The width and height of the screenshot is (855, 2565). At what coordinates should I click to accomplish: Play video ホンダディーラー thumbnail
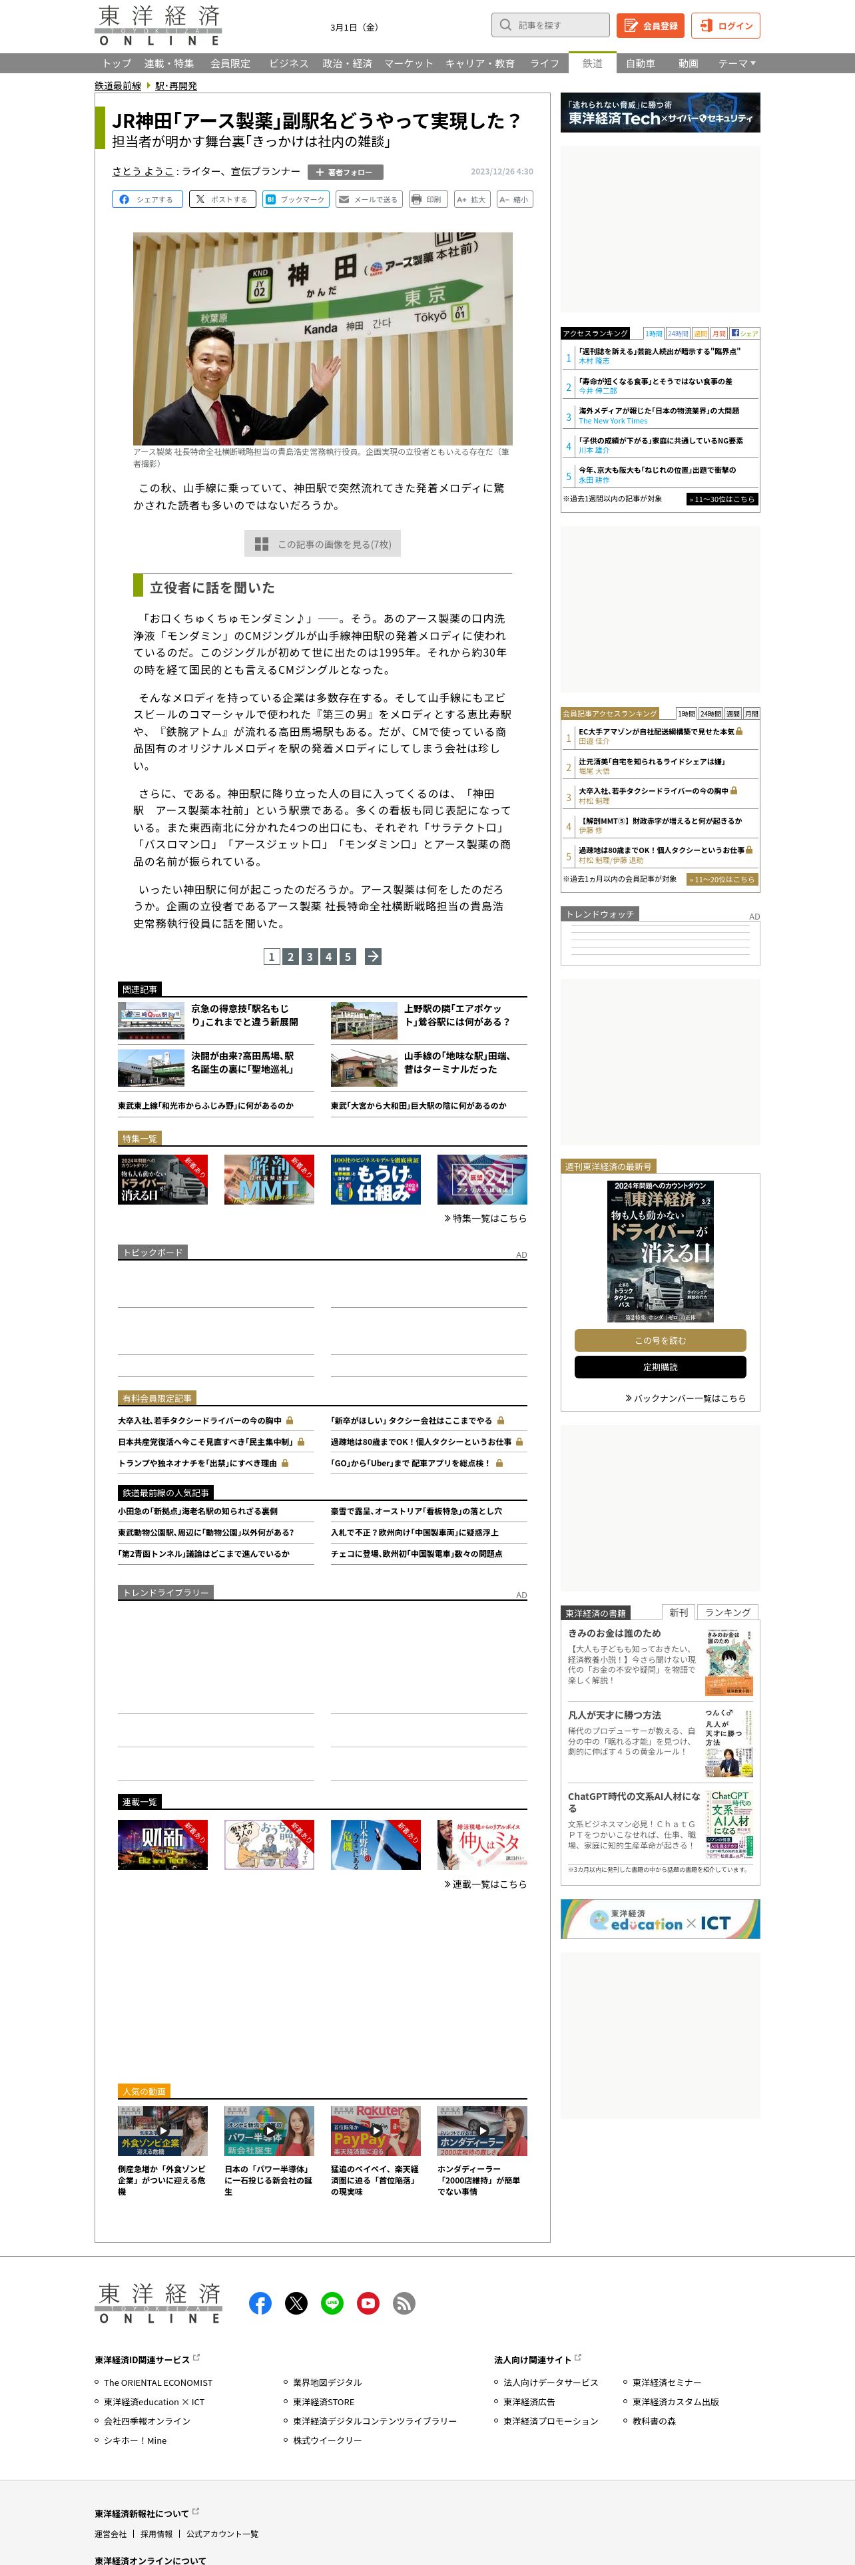tap(483, 2131)
